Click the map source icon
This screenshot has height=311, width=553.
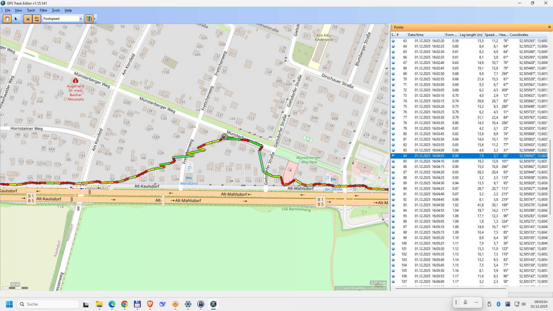click(x=89, y=19)
